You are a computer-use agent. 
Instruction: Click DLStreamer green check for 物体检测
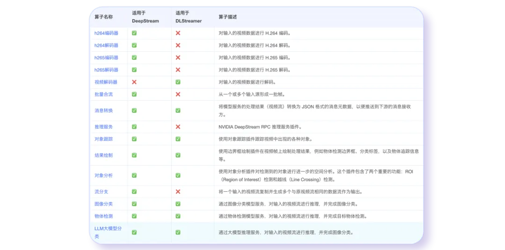178,216
